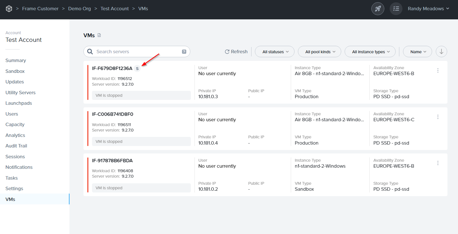458x234 pixels.
Task: Toggle sort direction arrow button
Action: (441, 52)
